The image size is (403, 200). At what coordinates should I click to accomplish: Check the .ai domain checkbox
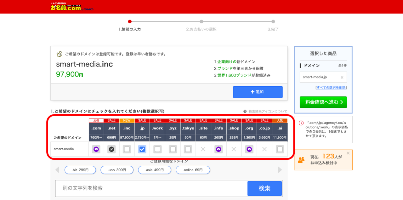280,149
